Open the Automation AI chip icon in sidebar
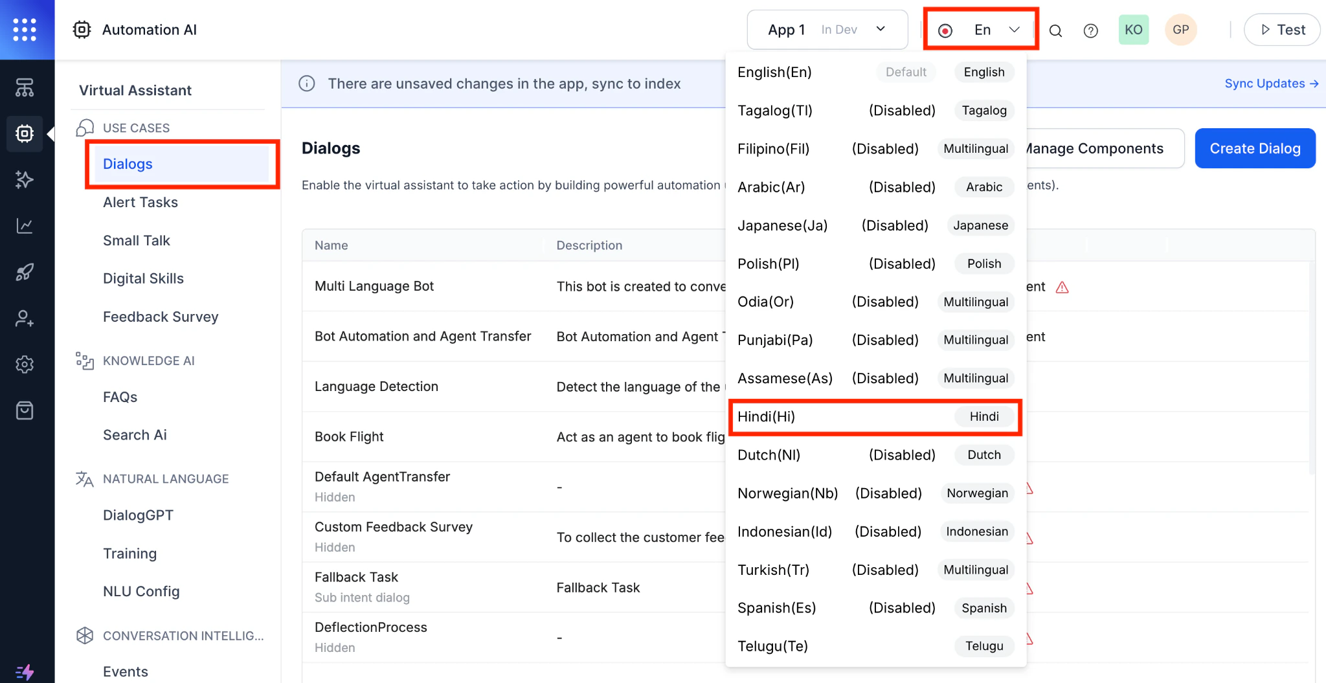Screen dimensions: 1326x683 (x=25, y=134)
